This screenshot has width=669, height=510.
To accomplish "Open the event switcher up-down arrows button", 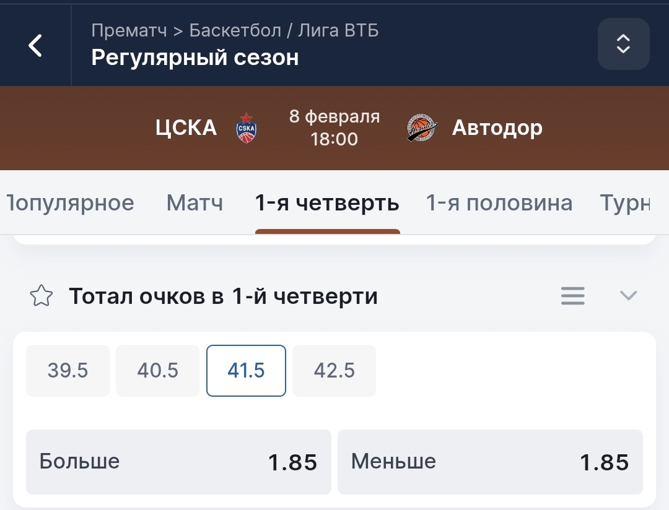I will [x=623, y=44].
